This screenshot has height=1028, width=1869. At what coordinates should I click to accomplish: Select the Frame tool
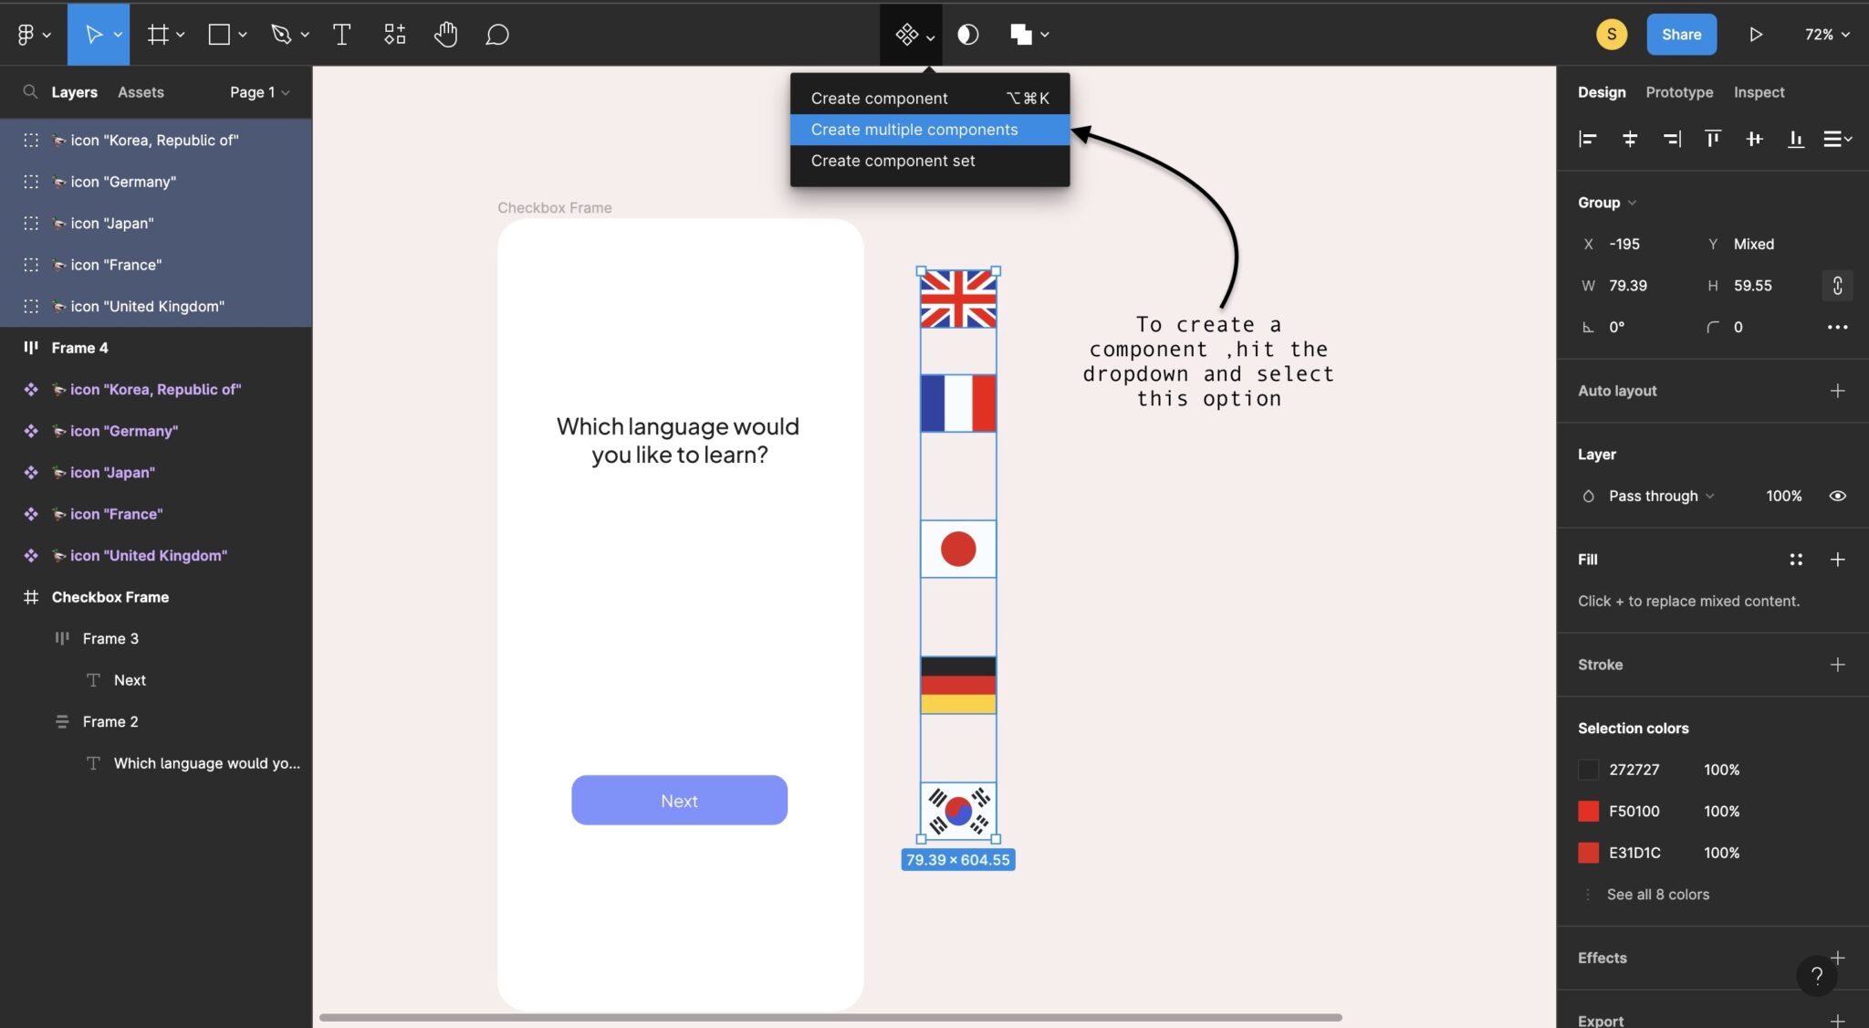158,34
